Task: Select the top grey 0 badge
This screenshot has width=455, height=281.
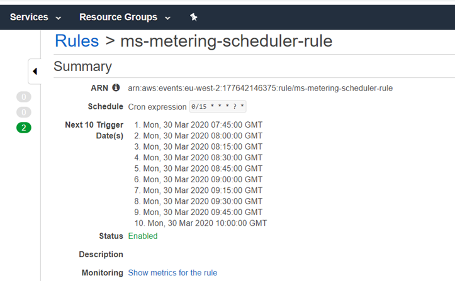Action: (24, 97)
